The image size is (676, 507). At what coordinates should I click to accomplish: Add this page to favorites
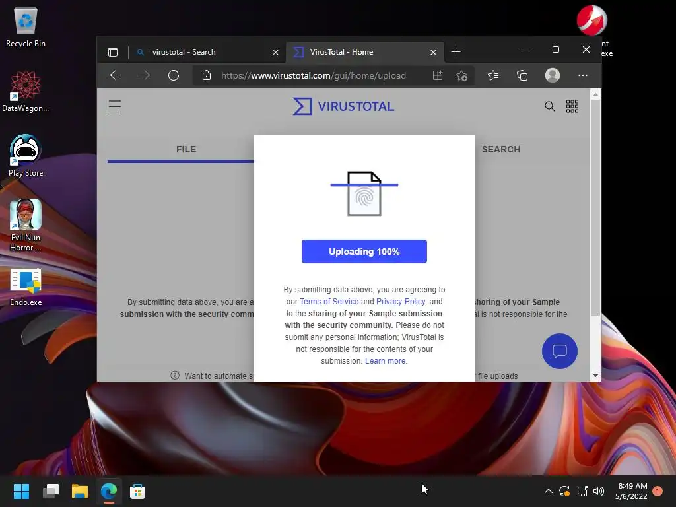pos(461,75)
